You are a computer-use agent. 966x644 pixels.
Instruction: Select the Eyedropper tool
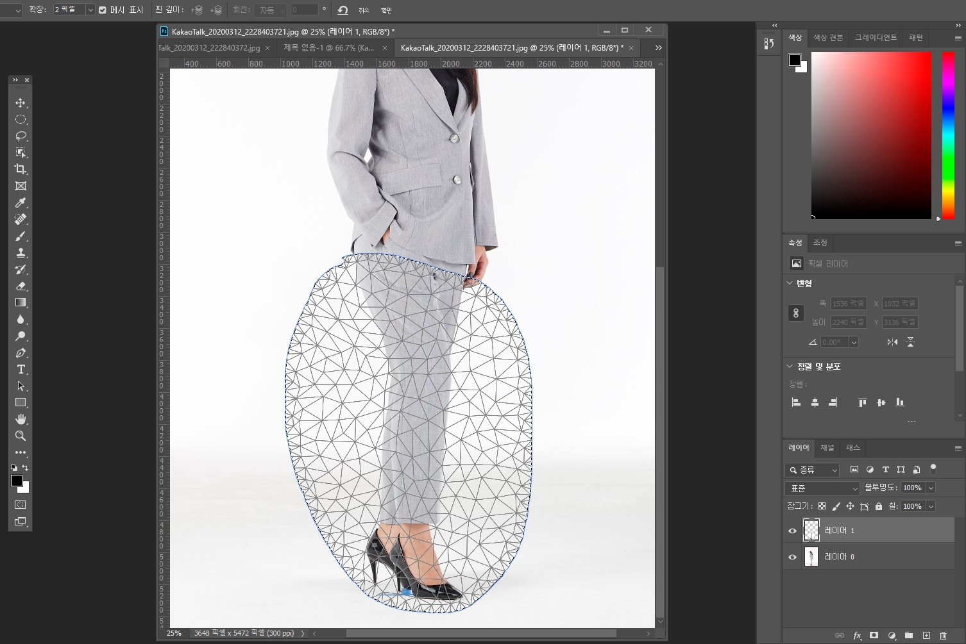pos(21,202)
